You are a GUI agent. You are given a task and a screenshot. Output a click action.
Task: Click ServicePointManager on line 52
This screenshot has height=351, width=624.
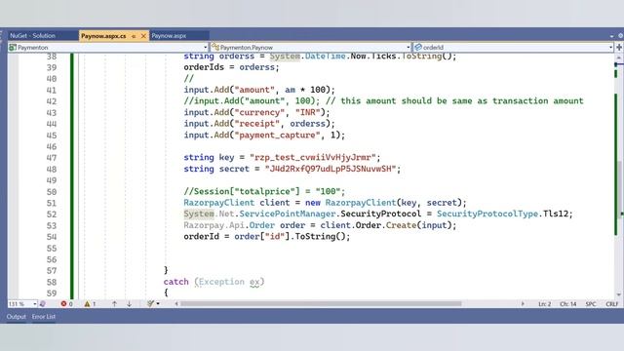[x=288, y=214]
